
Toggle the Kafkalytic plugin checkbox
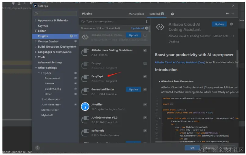click(x=145, y=131)
